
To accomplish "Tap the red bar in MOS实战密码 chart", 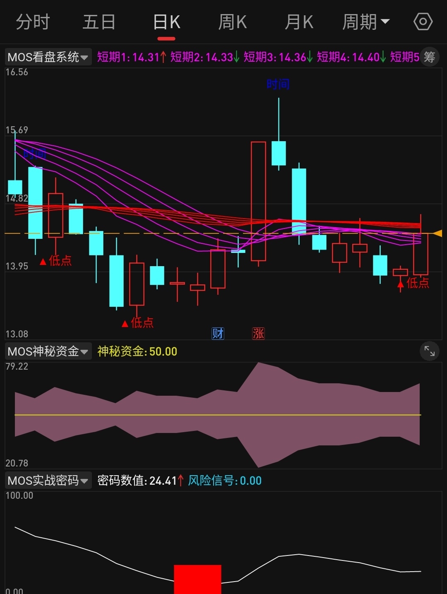I will point(197,579).
